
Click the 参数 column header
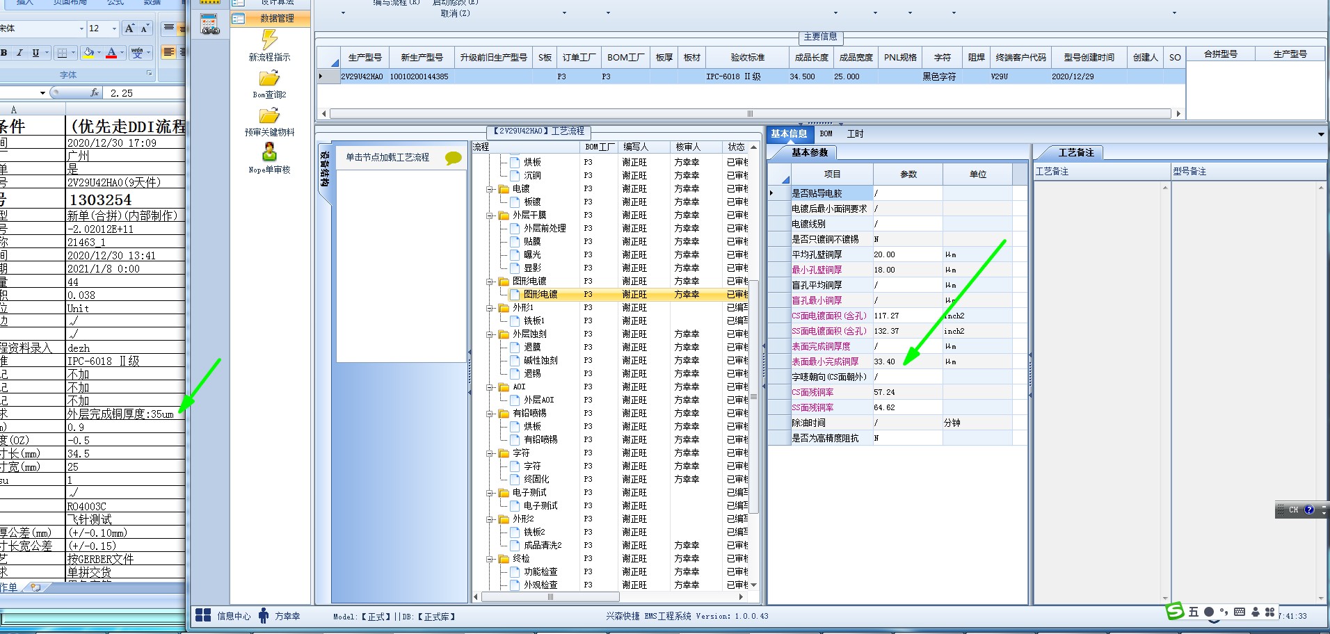(908, 174)
